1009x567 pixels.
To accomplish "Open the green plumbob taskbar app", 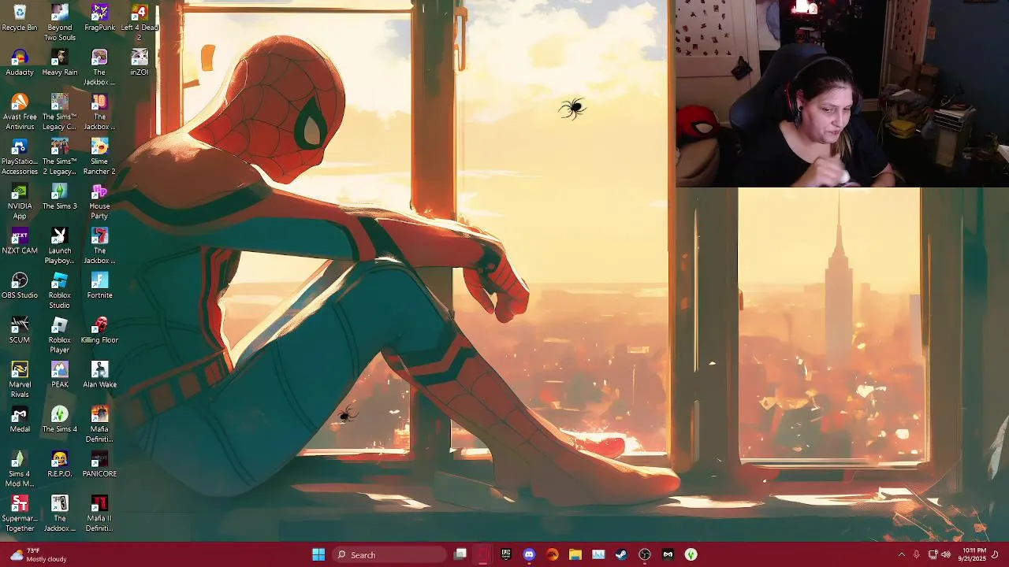I will click(x=691, y=554).
